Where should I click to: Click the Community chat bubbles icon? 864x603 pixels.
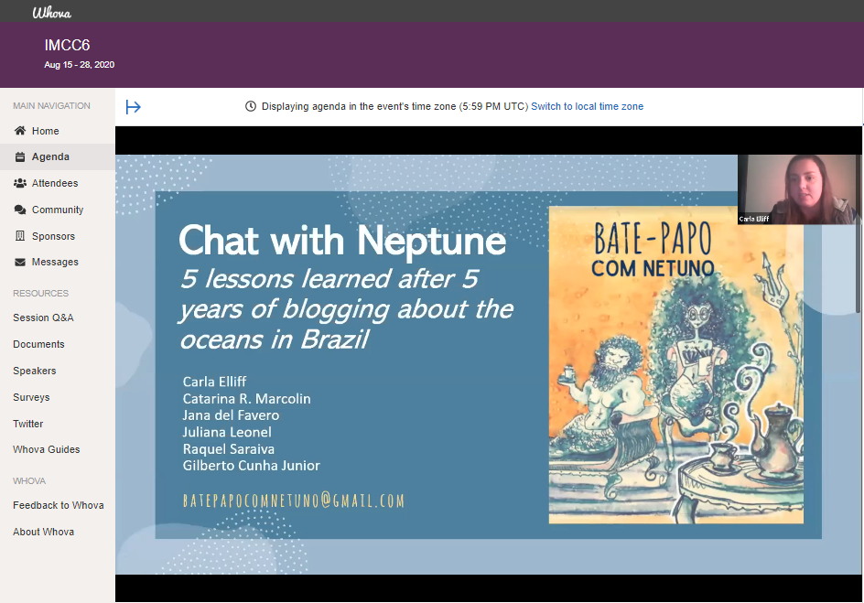coord(20,210)
